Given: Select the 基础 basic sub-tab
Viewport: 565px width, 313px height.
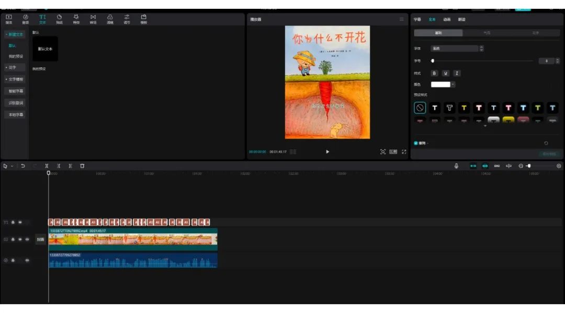Looking at the screenshot, I should click(438, 33).
